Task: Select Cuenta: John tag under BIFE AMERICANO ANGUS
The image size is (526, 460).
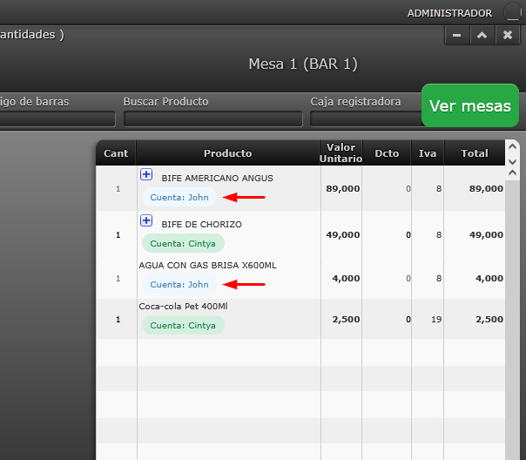Action: coord(179,197)
